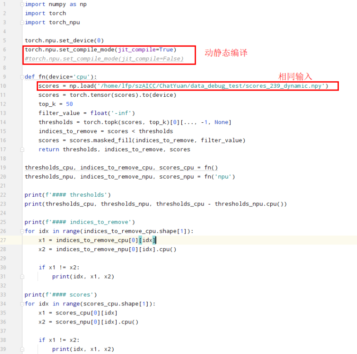Click 'thresholds_npu.cpu()' on line 23

248,204
